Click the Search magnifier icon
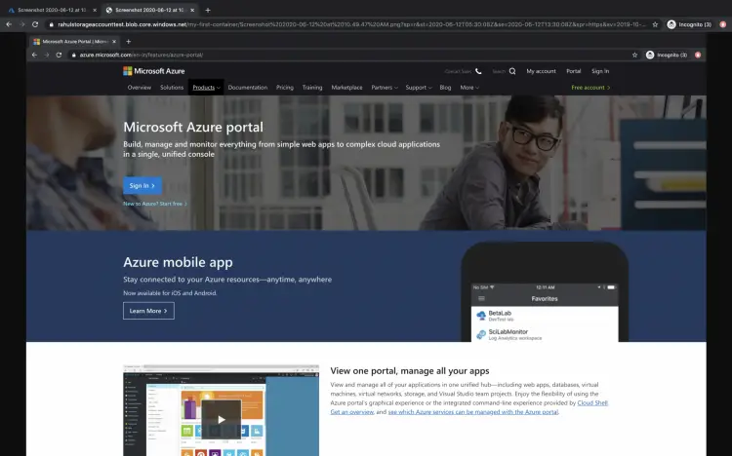The height and width of the screenshot is (456, 732). (512, 71)
